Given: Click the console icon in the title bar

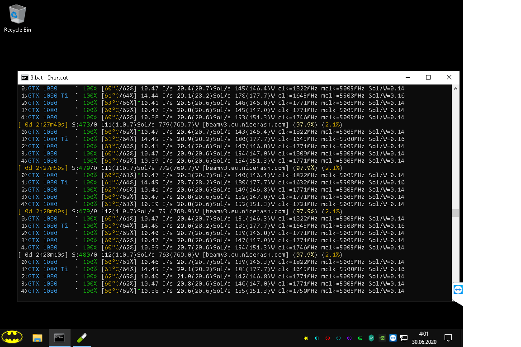Looking at the screenshot, I should (x=24, y=77).
